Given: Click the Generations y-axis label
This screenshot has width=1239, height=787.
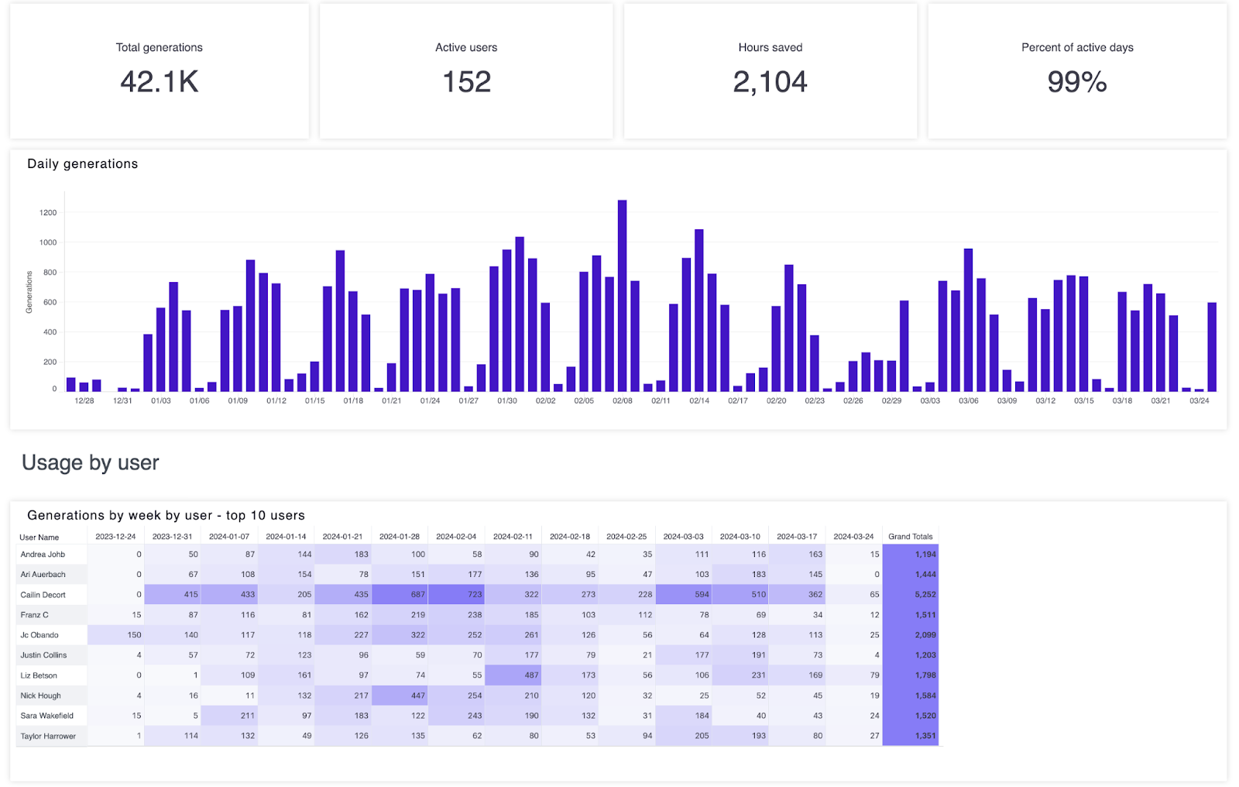Looking at the screenshot, I should tap(29, 292).
